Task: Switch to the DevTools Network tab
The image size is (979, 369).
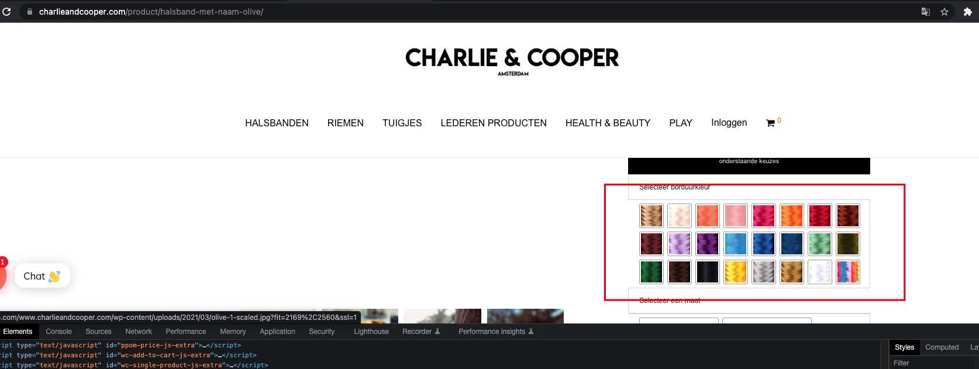Action: [x=139, y=332]
